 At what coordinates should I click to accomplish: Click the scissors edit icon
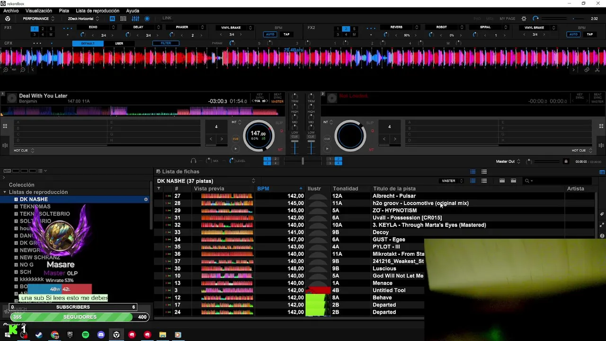(597, 70)
